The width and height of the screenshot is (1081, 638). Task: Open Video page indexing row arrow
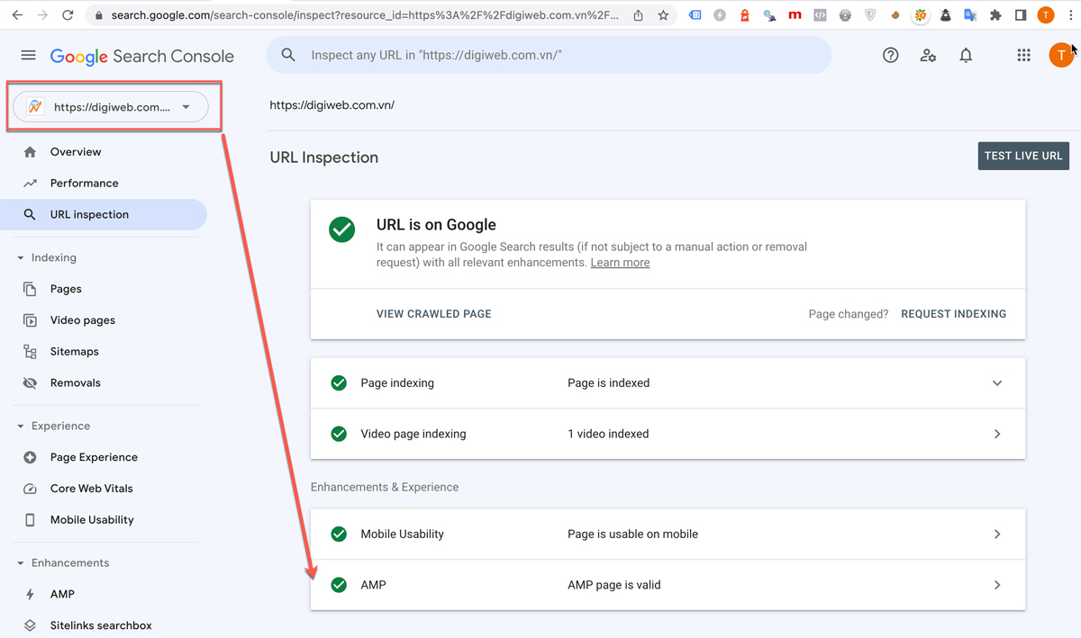[997, 434]
